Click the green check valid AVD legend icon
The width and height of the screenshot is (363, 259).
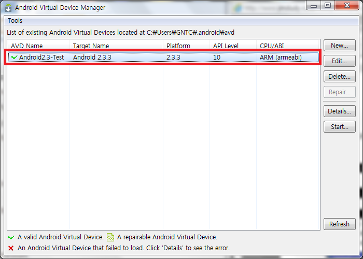point(11,237)
